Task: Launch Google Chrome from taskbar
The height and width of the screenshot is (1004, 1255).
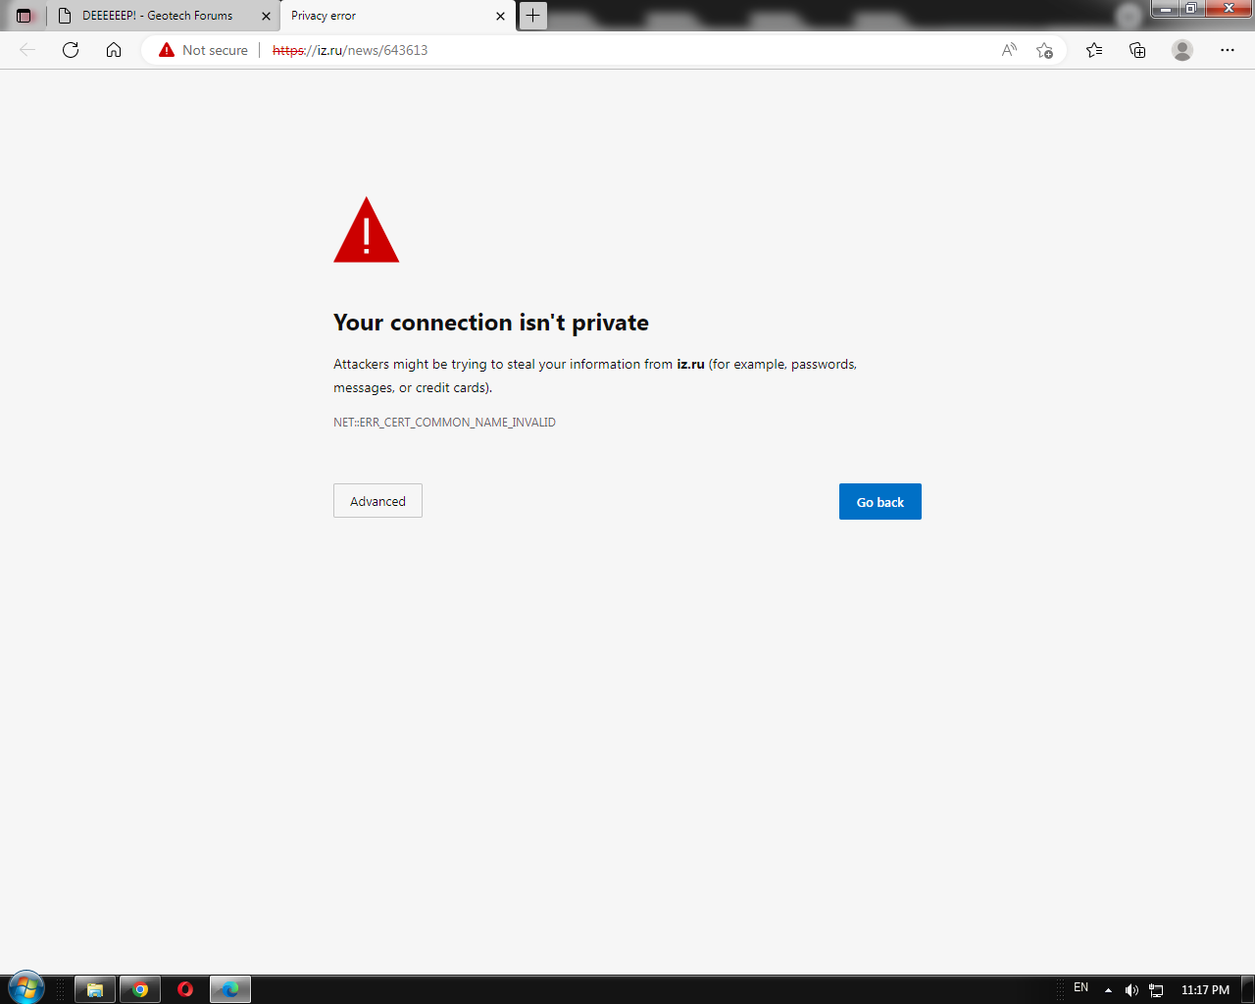Action: tap(140, 989)
